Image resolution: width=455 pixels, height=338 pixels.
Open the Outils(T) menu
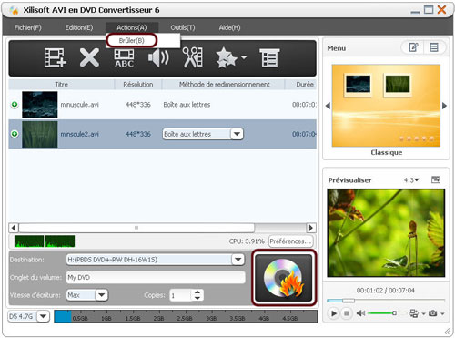click(183, 27)
